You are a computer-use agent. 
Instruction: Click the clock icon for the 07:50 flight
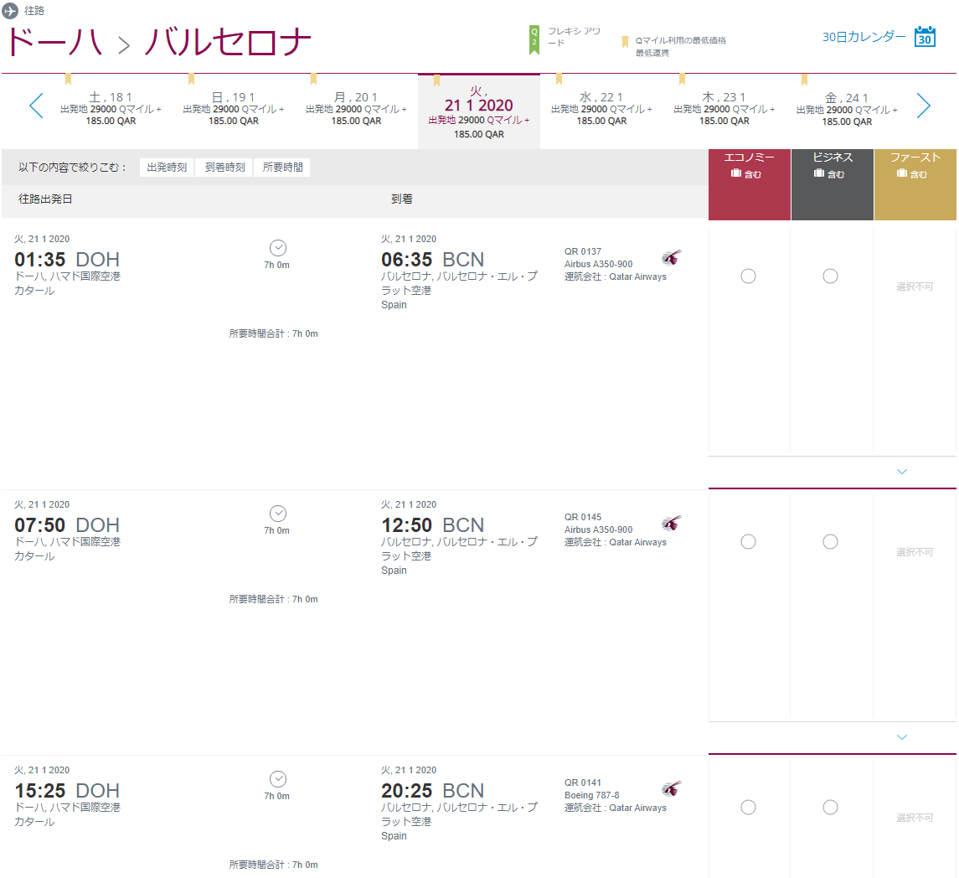point(278,514)
